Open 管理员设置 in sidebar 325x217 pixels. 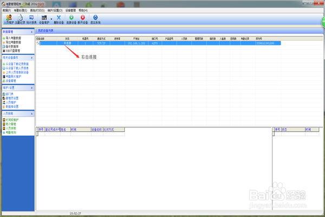coord(12,98)
